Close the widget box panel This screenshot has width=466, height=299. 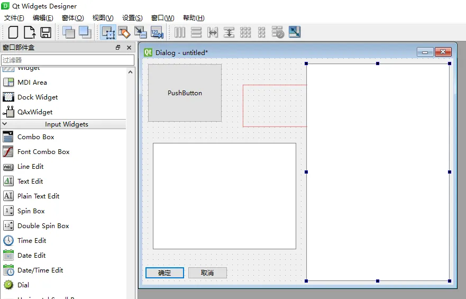coord(129,47)
